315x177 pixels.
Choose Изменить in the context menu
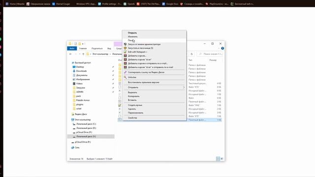tap(154, 37)
